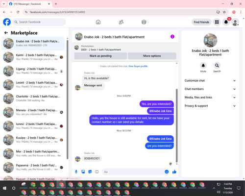Image resolution: width=245 pixels, height=196 pixels.
Task: Open the Papasena conversation
Action: pos(33,167)
